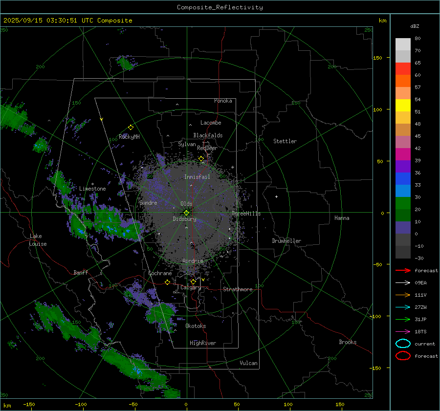Click the Innisfail city label
440x411 pixels.
tap(197, 177)
